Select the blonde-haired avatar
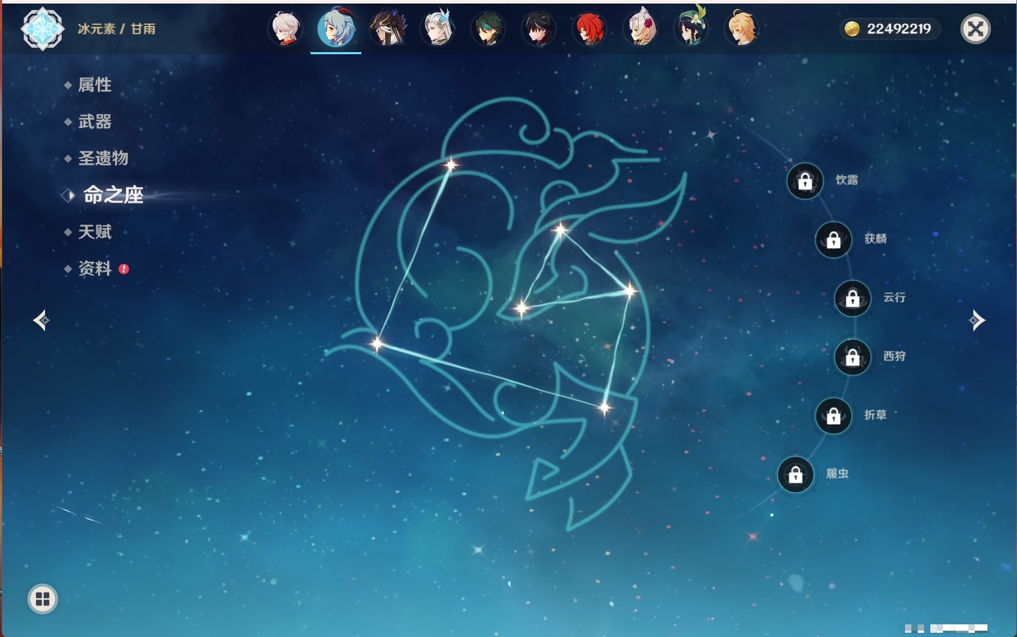This screenshot has width=1017, height=637. pyautogui.click(x=742, y=29)
